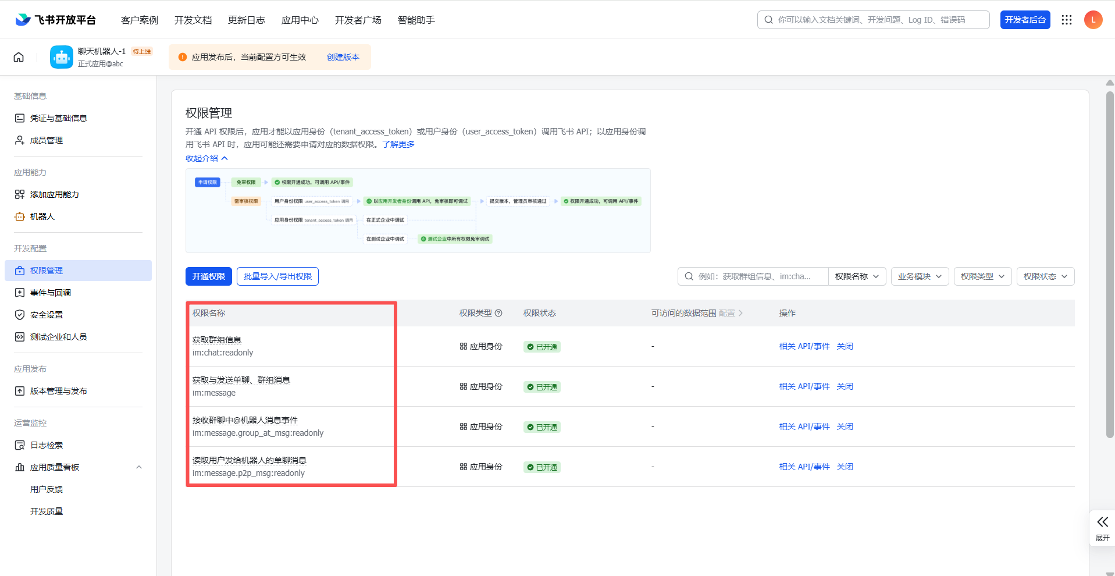This screenshot has height=576, width=1115.
Task: Open 智能助手 in top navigation
Action: pos(416,20)
